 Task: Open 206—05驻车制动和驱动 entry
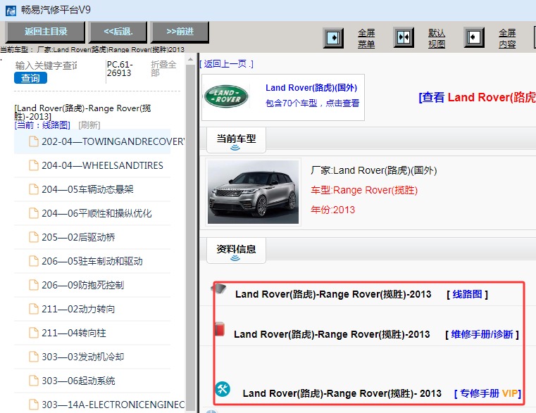(x=92, y=261)
